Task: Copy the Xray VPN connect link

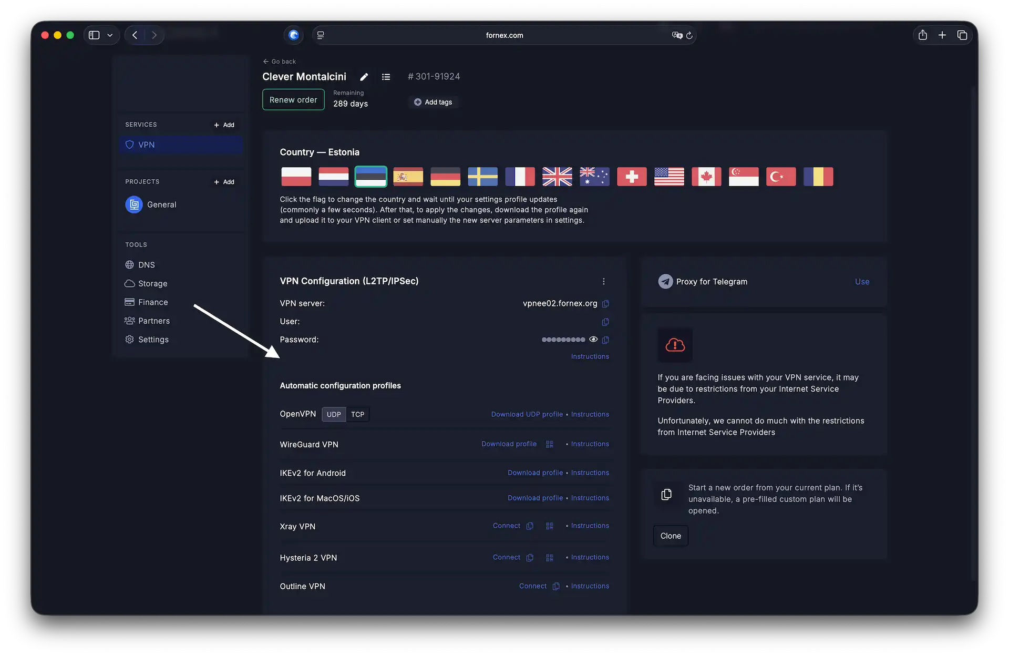Action: 530,526
